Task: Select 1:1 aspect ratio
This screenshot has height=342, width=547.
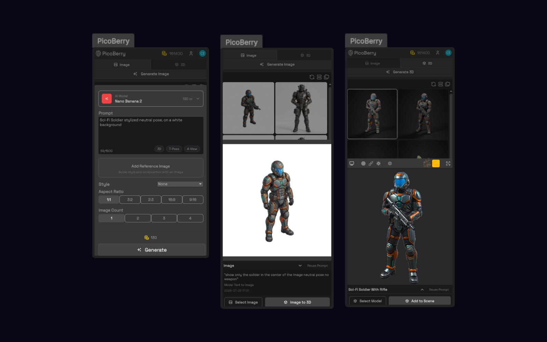Action: [109, 200]
